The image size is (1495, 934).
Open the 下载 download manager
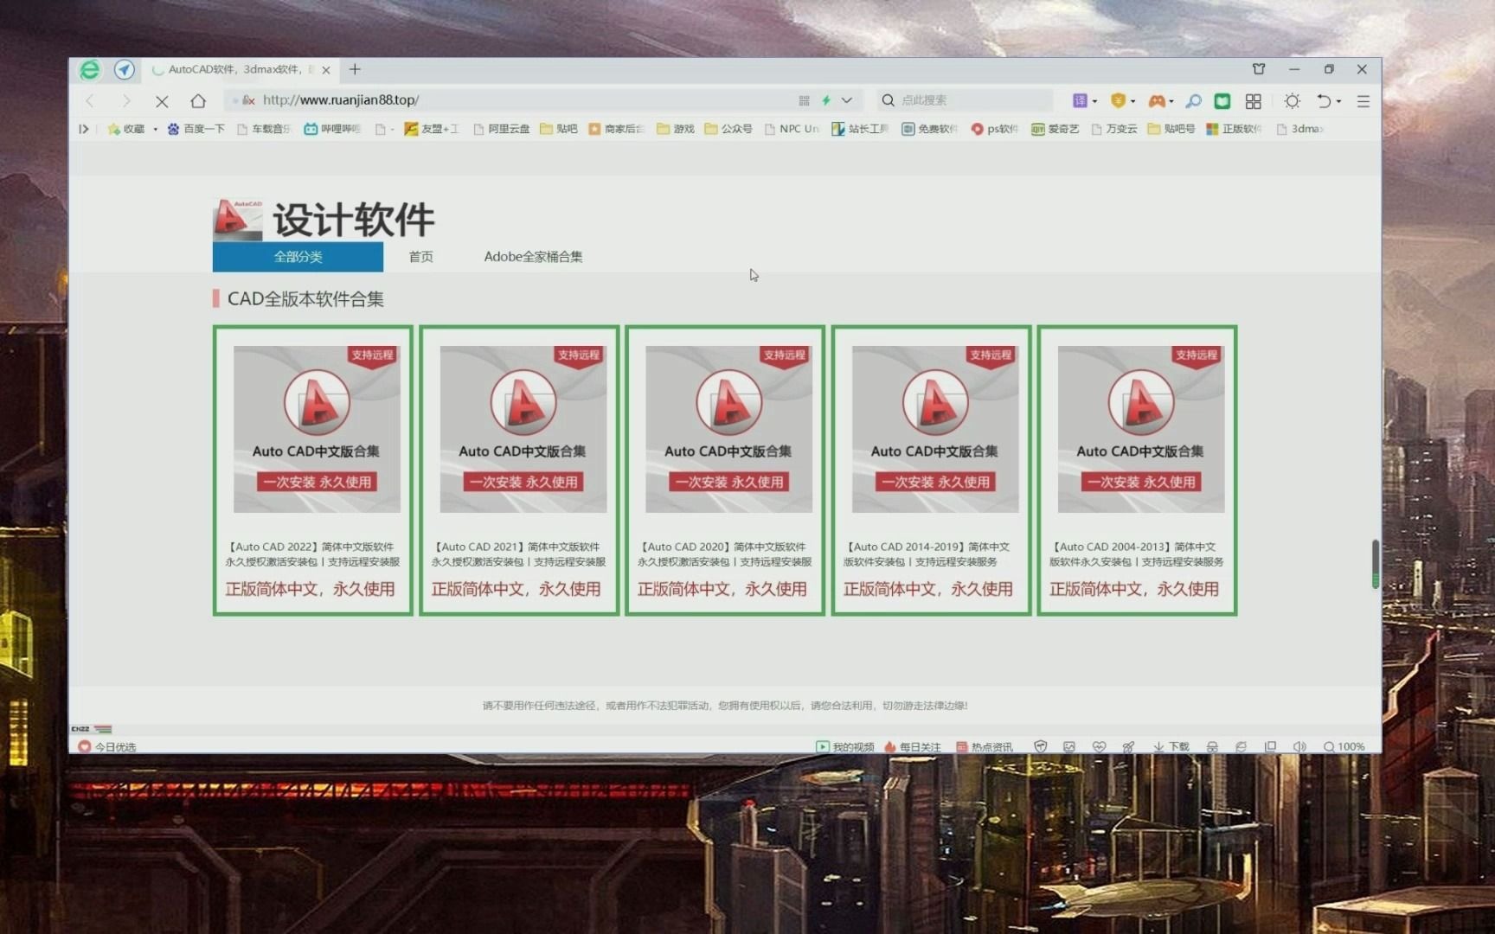[1171, 745]
